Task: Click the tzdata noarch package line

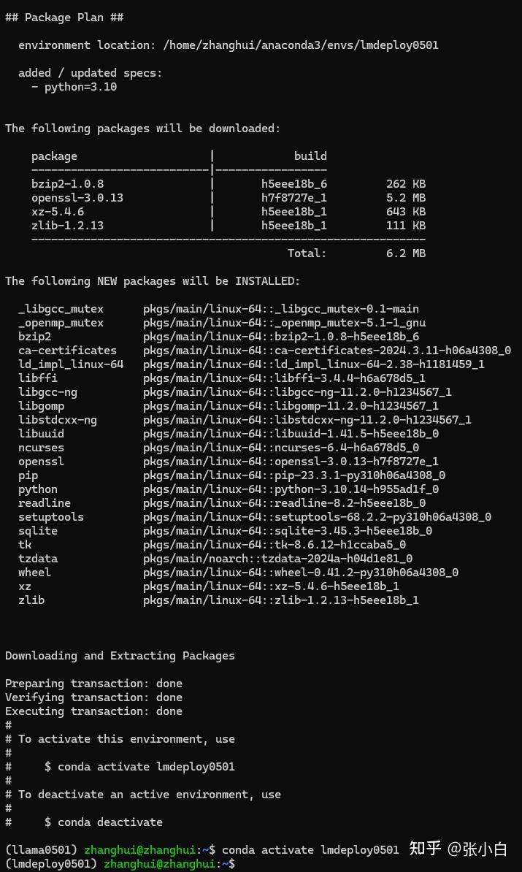Action: pyautogui.click(x=277, y=559)
